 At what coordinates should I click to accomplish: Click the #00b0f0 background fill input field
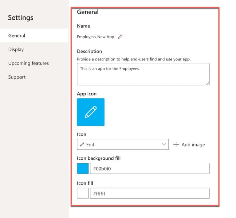(150, 169)
